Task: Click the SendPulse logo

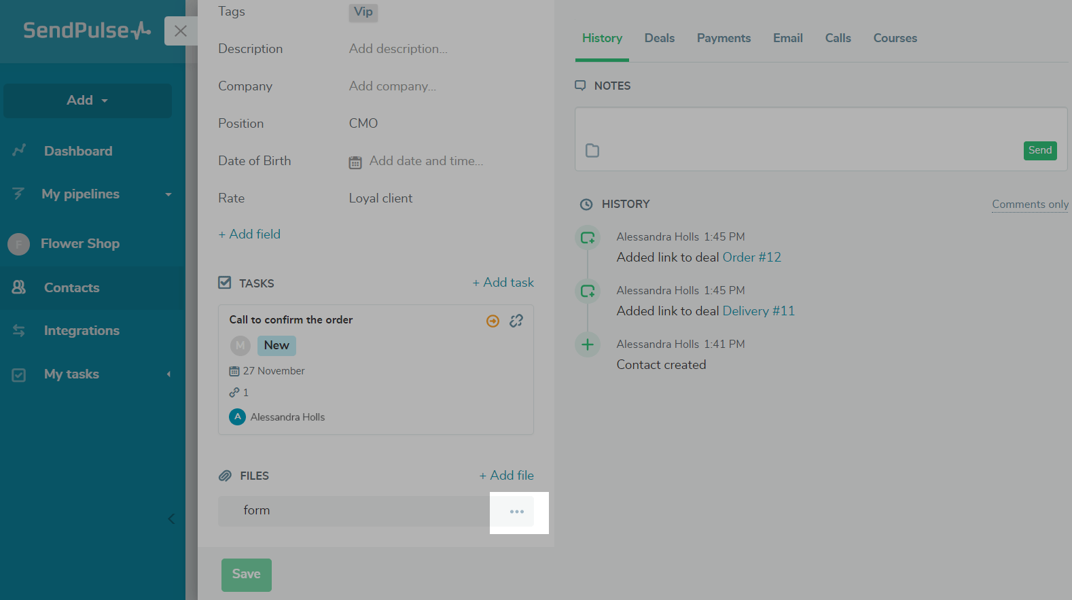Action: [87, 31]
